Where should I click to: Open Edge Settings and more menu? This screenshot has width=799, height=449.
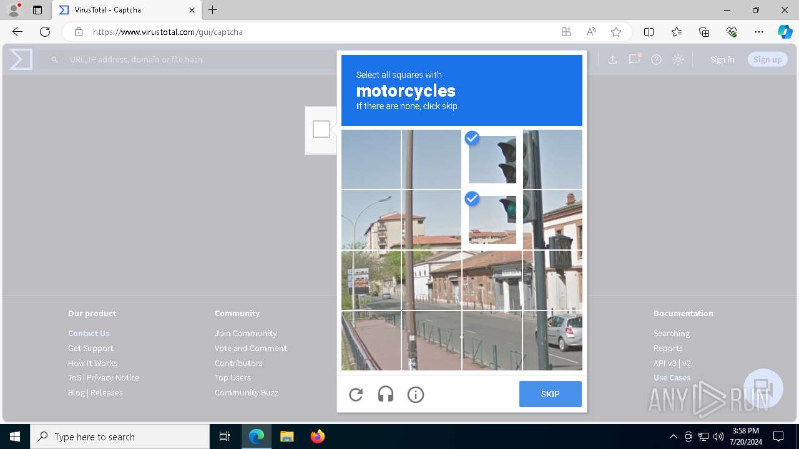(759, 32)
